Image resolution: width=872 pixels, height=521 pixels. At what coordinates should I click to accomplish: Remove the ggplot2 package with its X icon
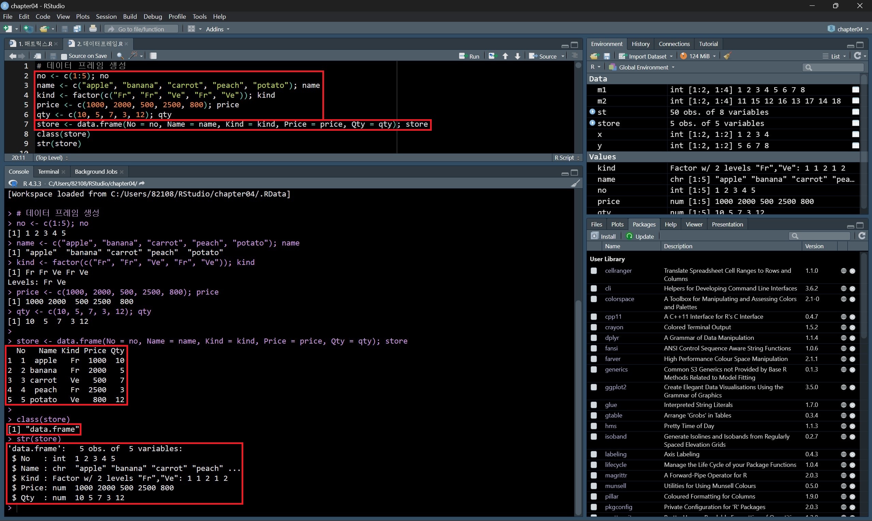pyautogui.click(x=852, y=387)
